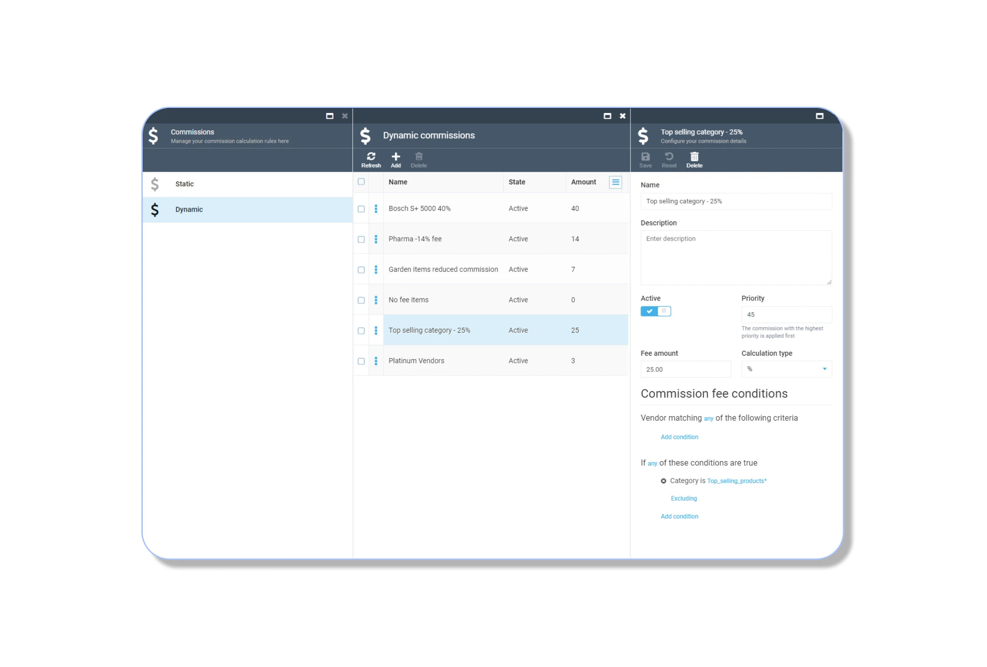Select the Dynamic commissions menu item

247,209
